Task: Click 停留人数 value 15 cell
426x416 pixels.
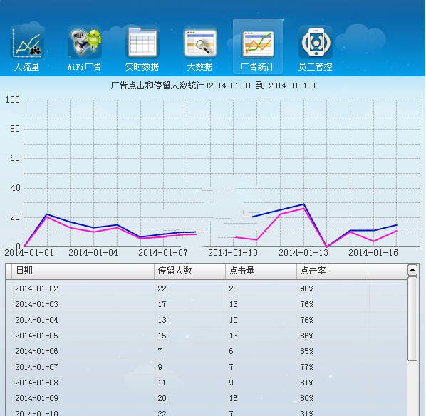Action: pyautogui.click(x=162, y=336)
